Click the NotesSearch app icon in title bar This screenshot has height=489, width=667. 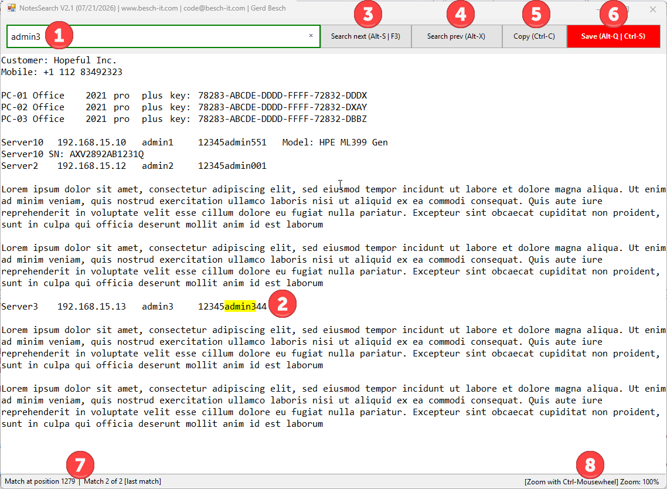12,8
